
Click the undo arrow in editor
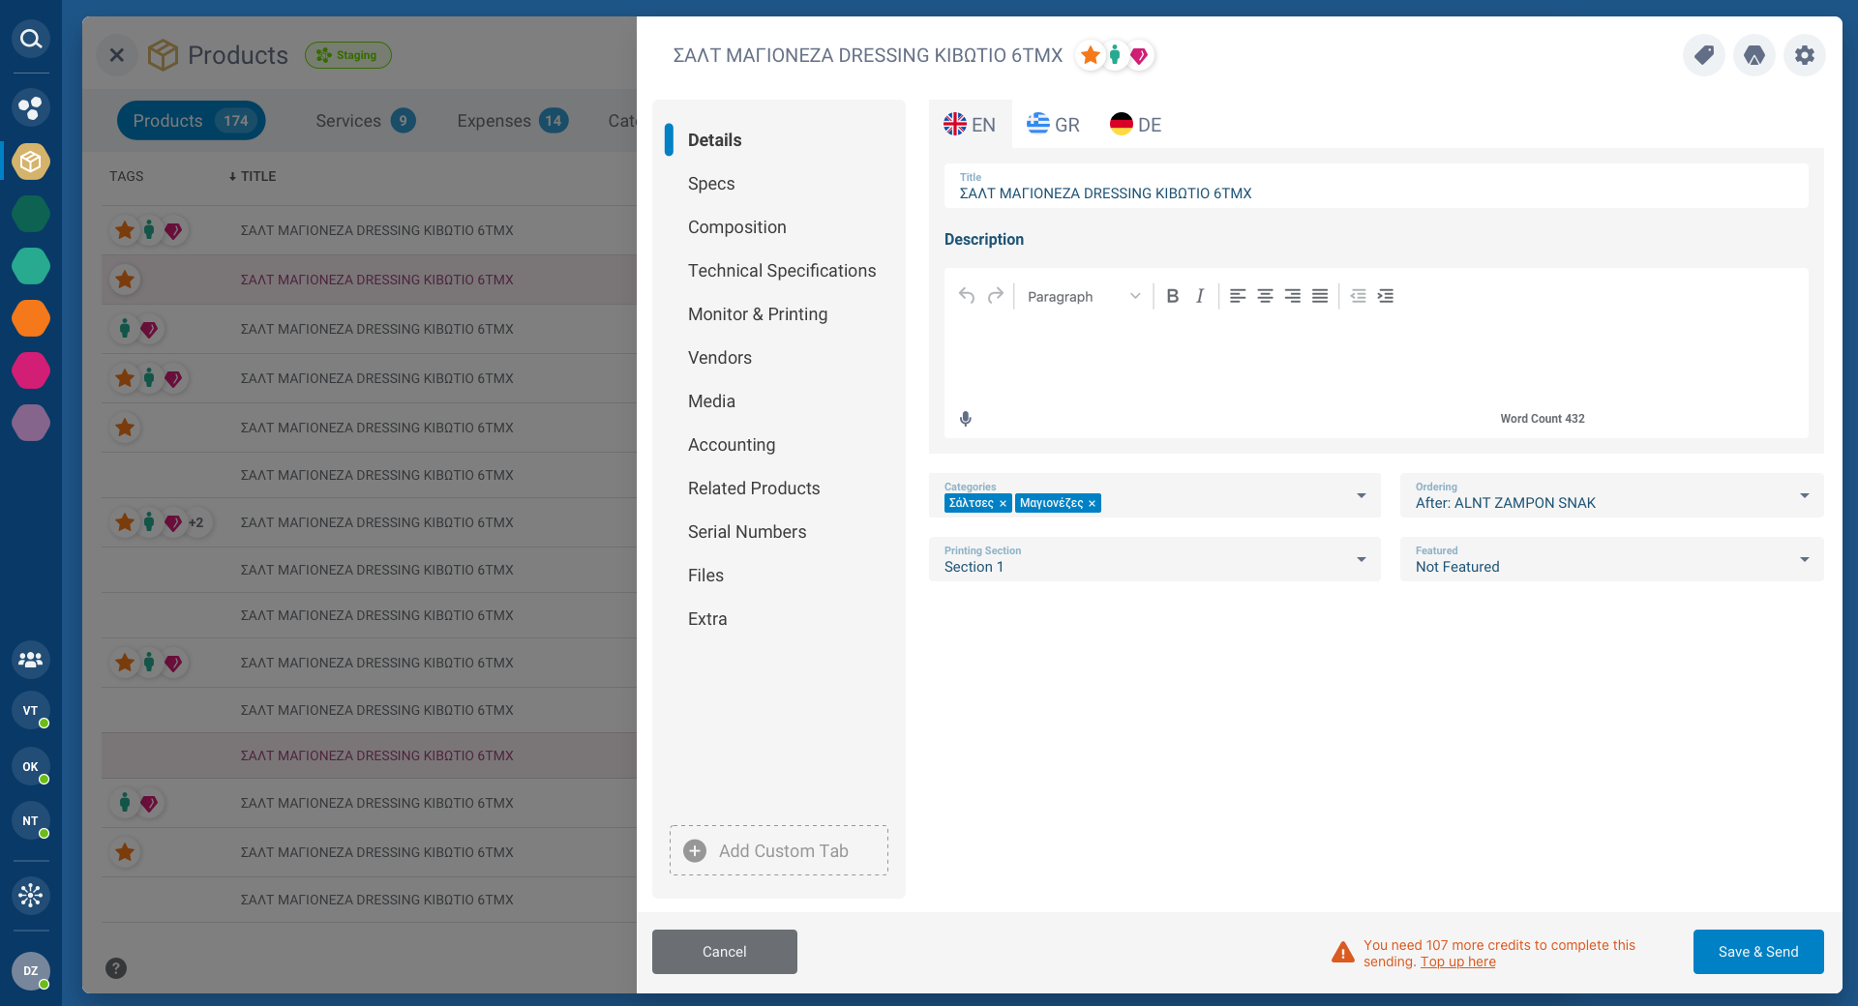pos(966,296)
